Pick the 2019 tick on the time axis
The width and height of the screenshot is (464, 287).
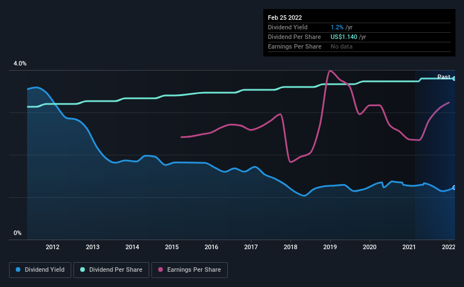pos(330,247)
